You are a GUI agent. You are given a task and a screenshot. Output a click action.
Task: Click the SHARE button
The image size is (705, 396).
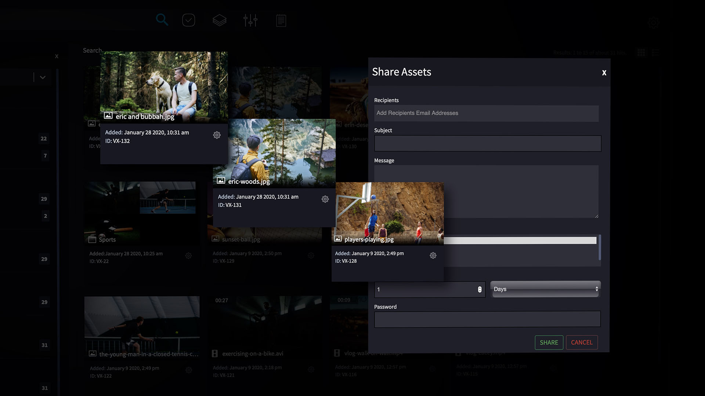coord(549,342)
